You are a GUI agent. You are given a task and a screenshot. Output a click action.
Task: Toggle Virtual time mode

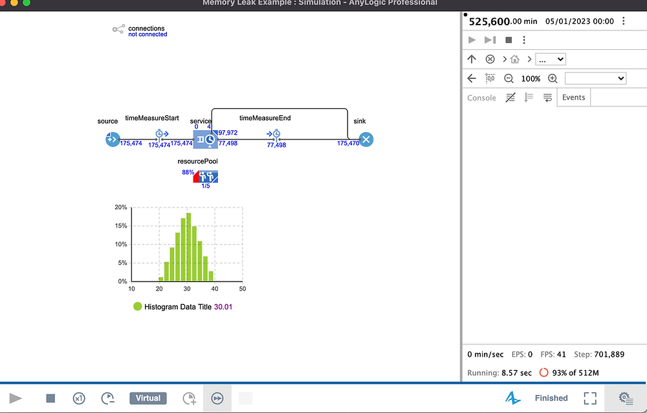pyautogui.click(x=148, y=398)
